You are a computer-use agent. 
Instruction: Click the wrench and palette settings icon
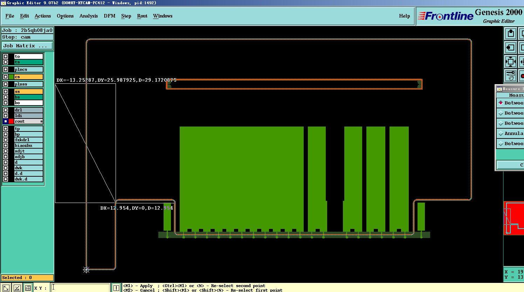click(x=511, y=76)
